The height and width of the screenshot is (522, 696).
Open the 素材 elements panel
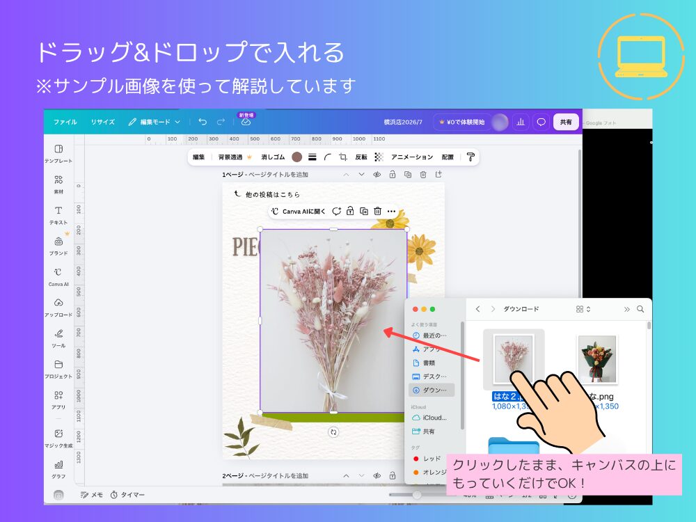pos(58,184)
